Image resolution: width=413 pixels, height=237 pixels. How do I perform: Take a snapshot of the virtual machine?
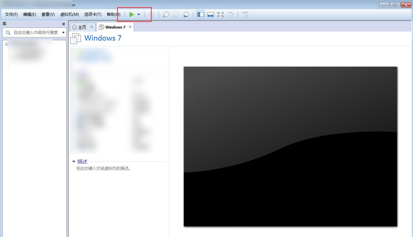[x=166, y=15]
